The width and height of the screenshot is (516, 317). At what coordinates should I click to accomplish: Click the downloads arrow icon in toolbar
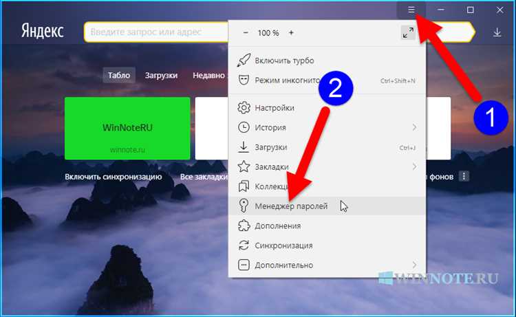(x=497, y=32)
